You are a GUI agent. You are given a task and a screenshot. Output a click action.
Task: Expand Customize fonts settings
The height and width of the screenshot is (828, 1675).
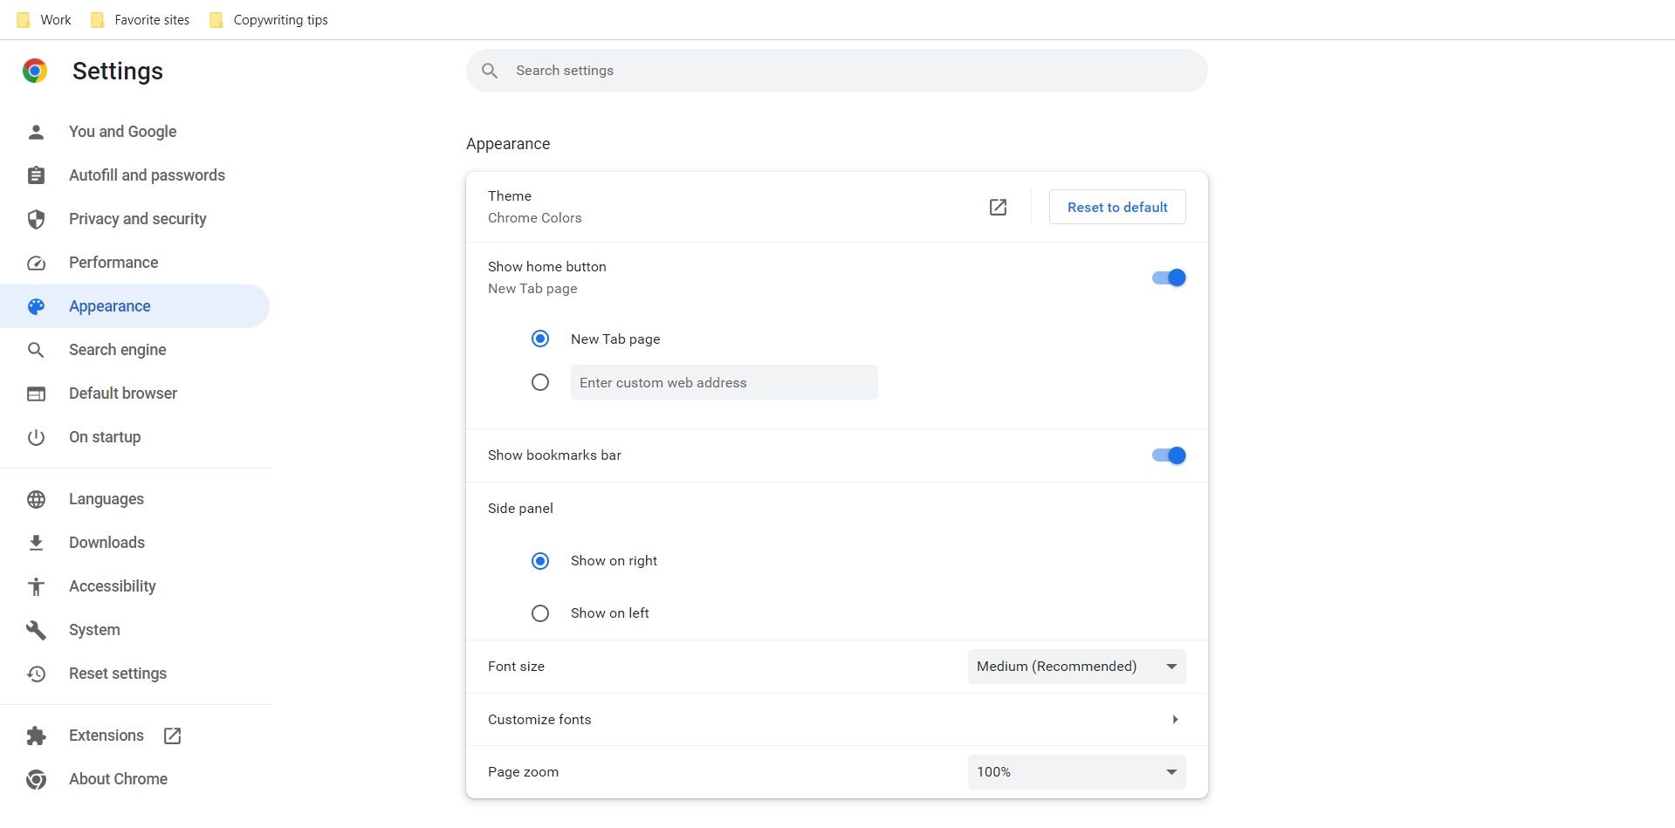[x=1175, y=719]
